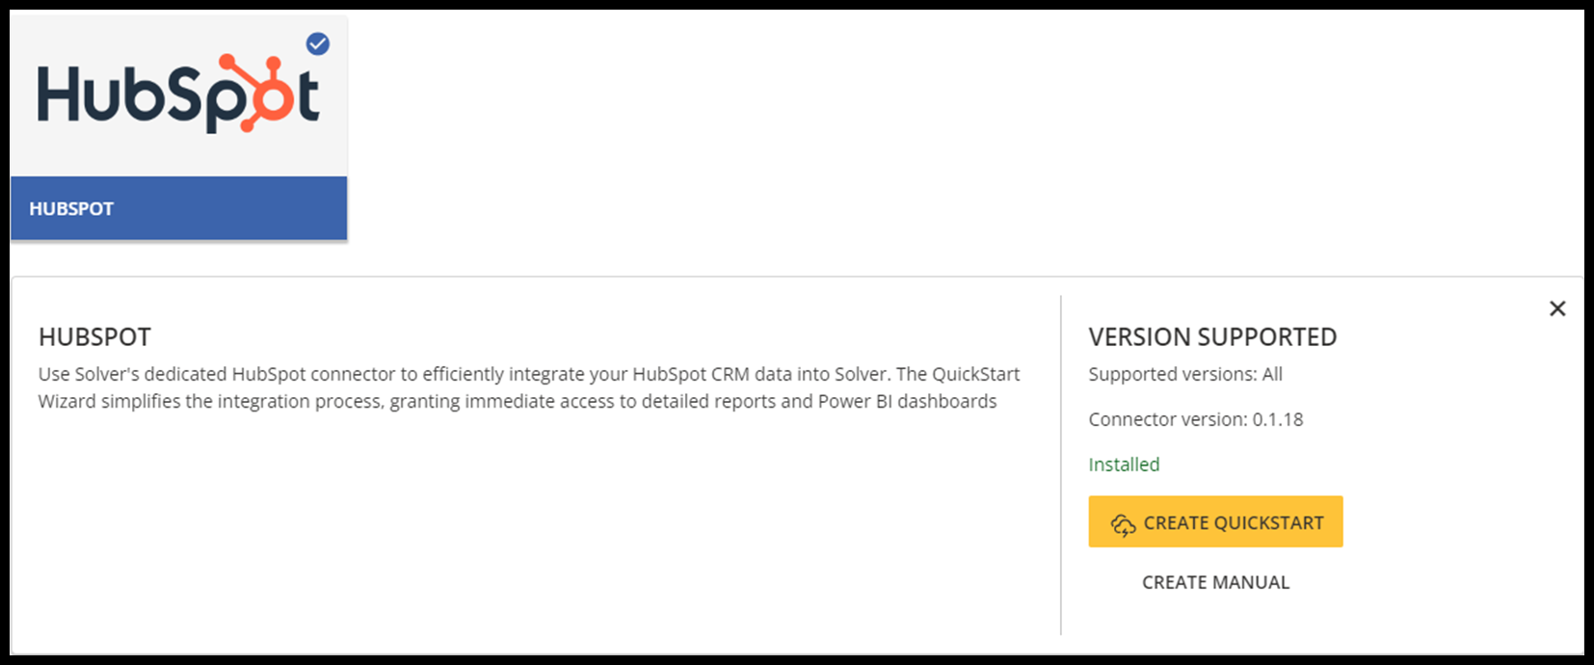Close the HubSpot details panel

(x=1556, y=308)
